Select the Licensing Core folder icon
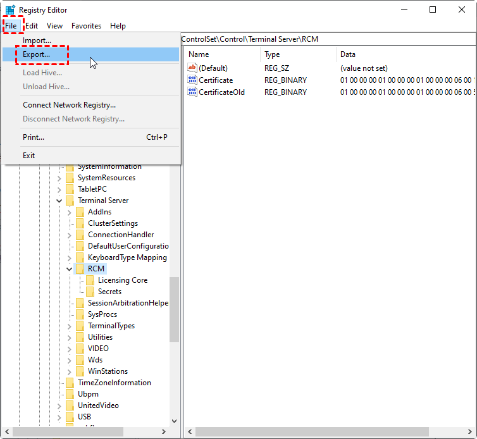This screenshot has height=439, width=477. coord(90,280)
